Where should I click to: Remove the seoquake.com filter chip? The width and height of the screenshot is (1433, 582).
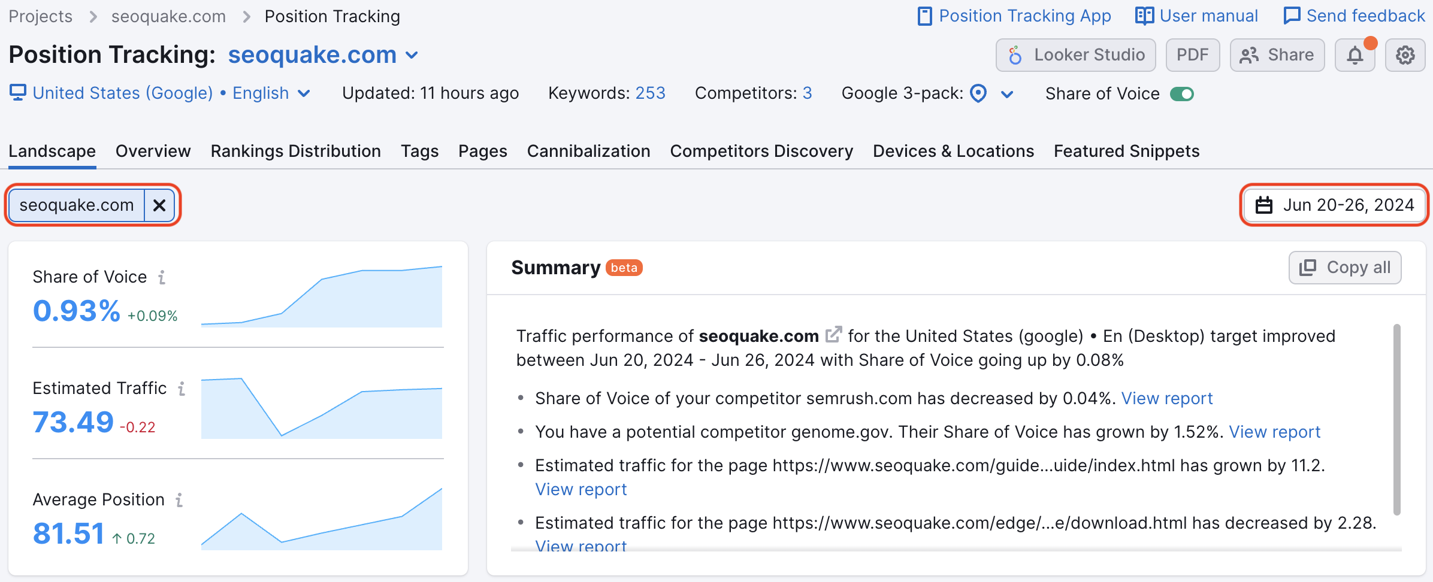tap(159, 205)
